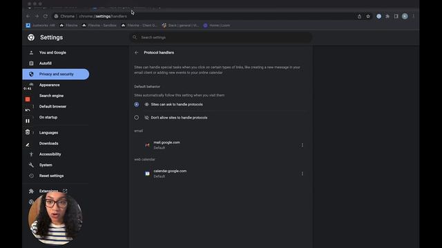
Task: Open Autofill settings section
Action: (x=46, y=63)
